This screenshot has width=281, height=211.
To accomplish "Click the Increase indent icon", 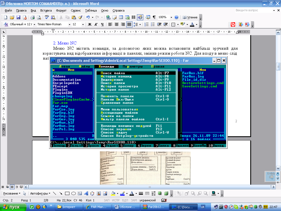I will point(165,24).
